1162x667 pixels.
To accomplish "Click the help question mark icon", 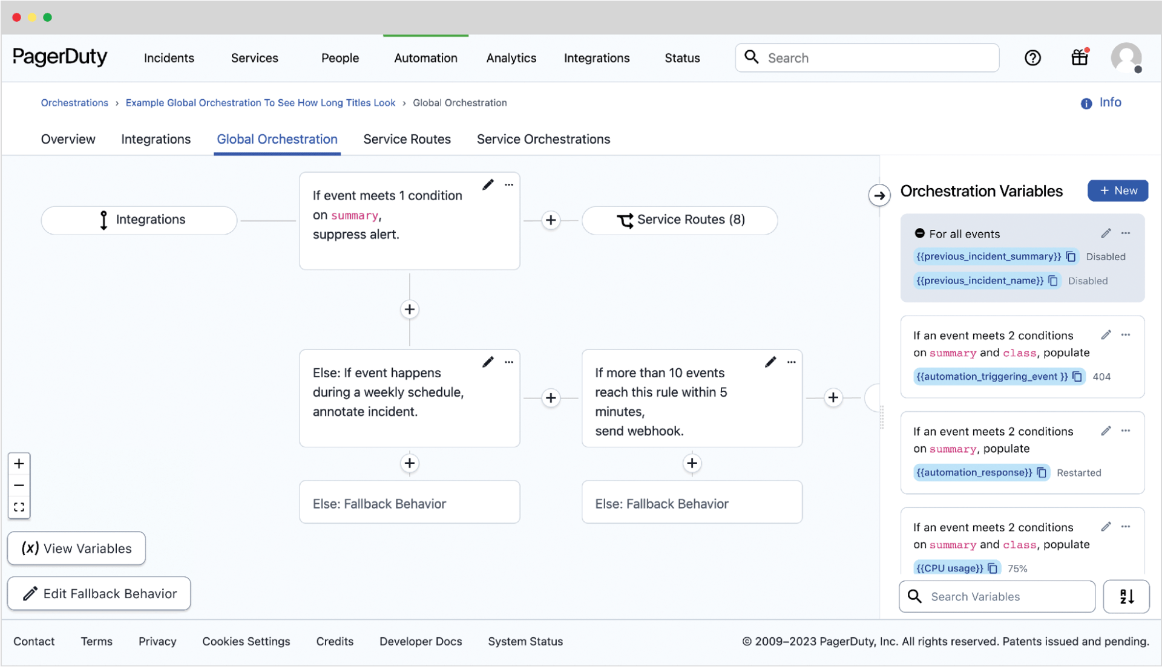I will (x=1032, y=58).
